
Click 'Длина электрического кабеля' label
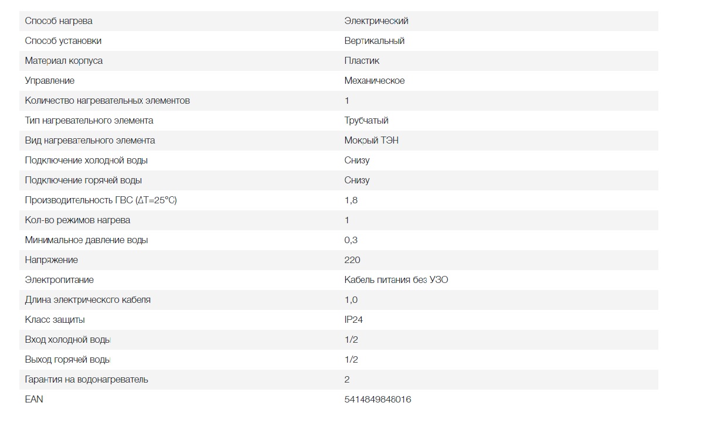click(88, 300)
